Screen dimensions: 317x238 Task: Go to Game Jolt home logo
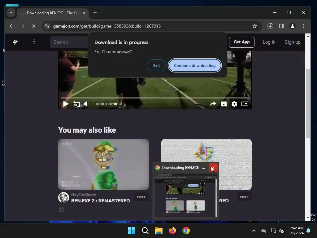[x=15, y=42]
